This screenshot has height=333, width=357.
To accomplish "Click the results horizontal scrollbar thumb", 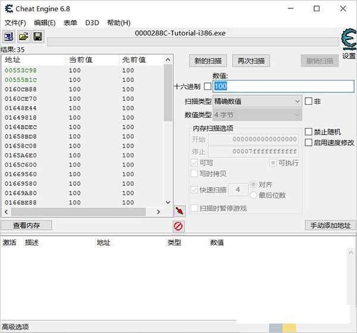I will (79, 212).
